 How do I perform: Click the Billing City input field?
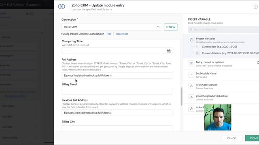point(117,128)
